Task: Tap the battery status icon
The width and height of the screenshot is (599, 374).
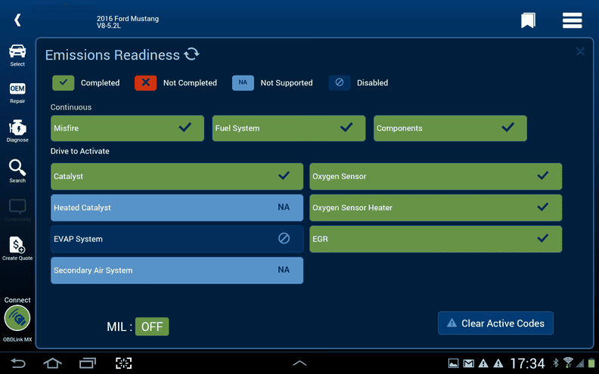Action: tap(591, 363)
